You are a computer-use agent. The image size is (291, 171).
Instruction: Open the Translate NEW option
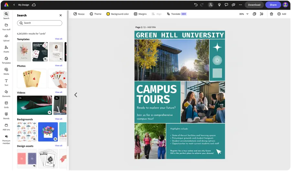(177, 14)
